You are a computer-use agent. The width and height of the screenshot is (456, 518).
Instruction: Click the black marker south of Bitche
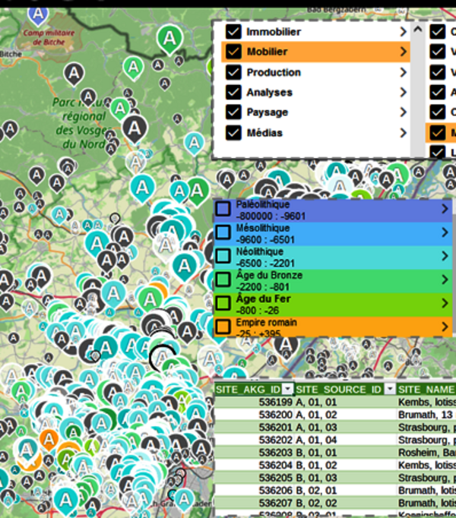tap(73, 74)
